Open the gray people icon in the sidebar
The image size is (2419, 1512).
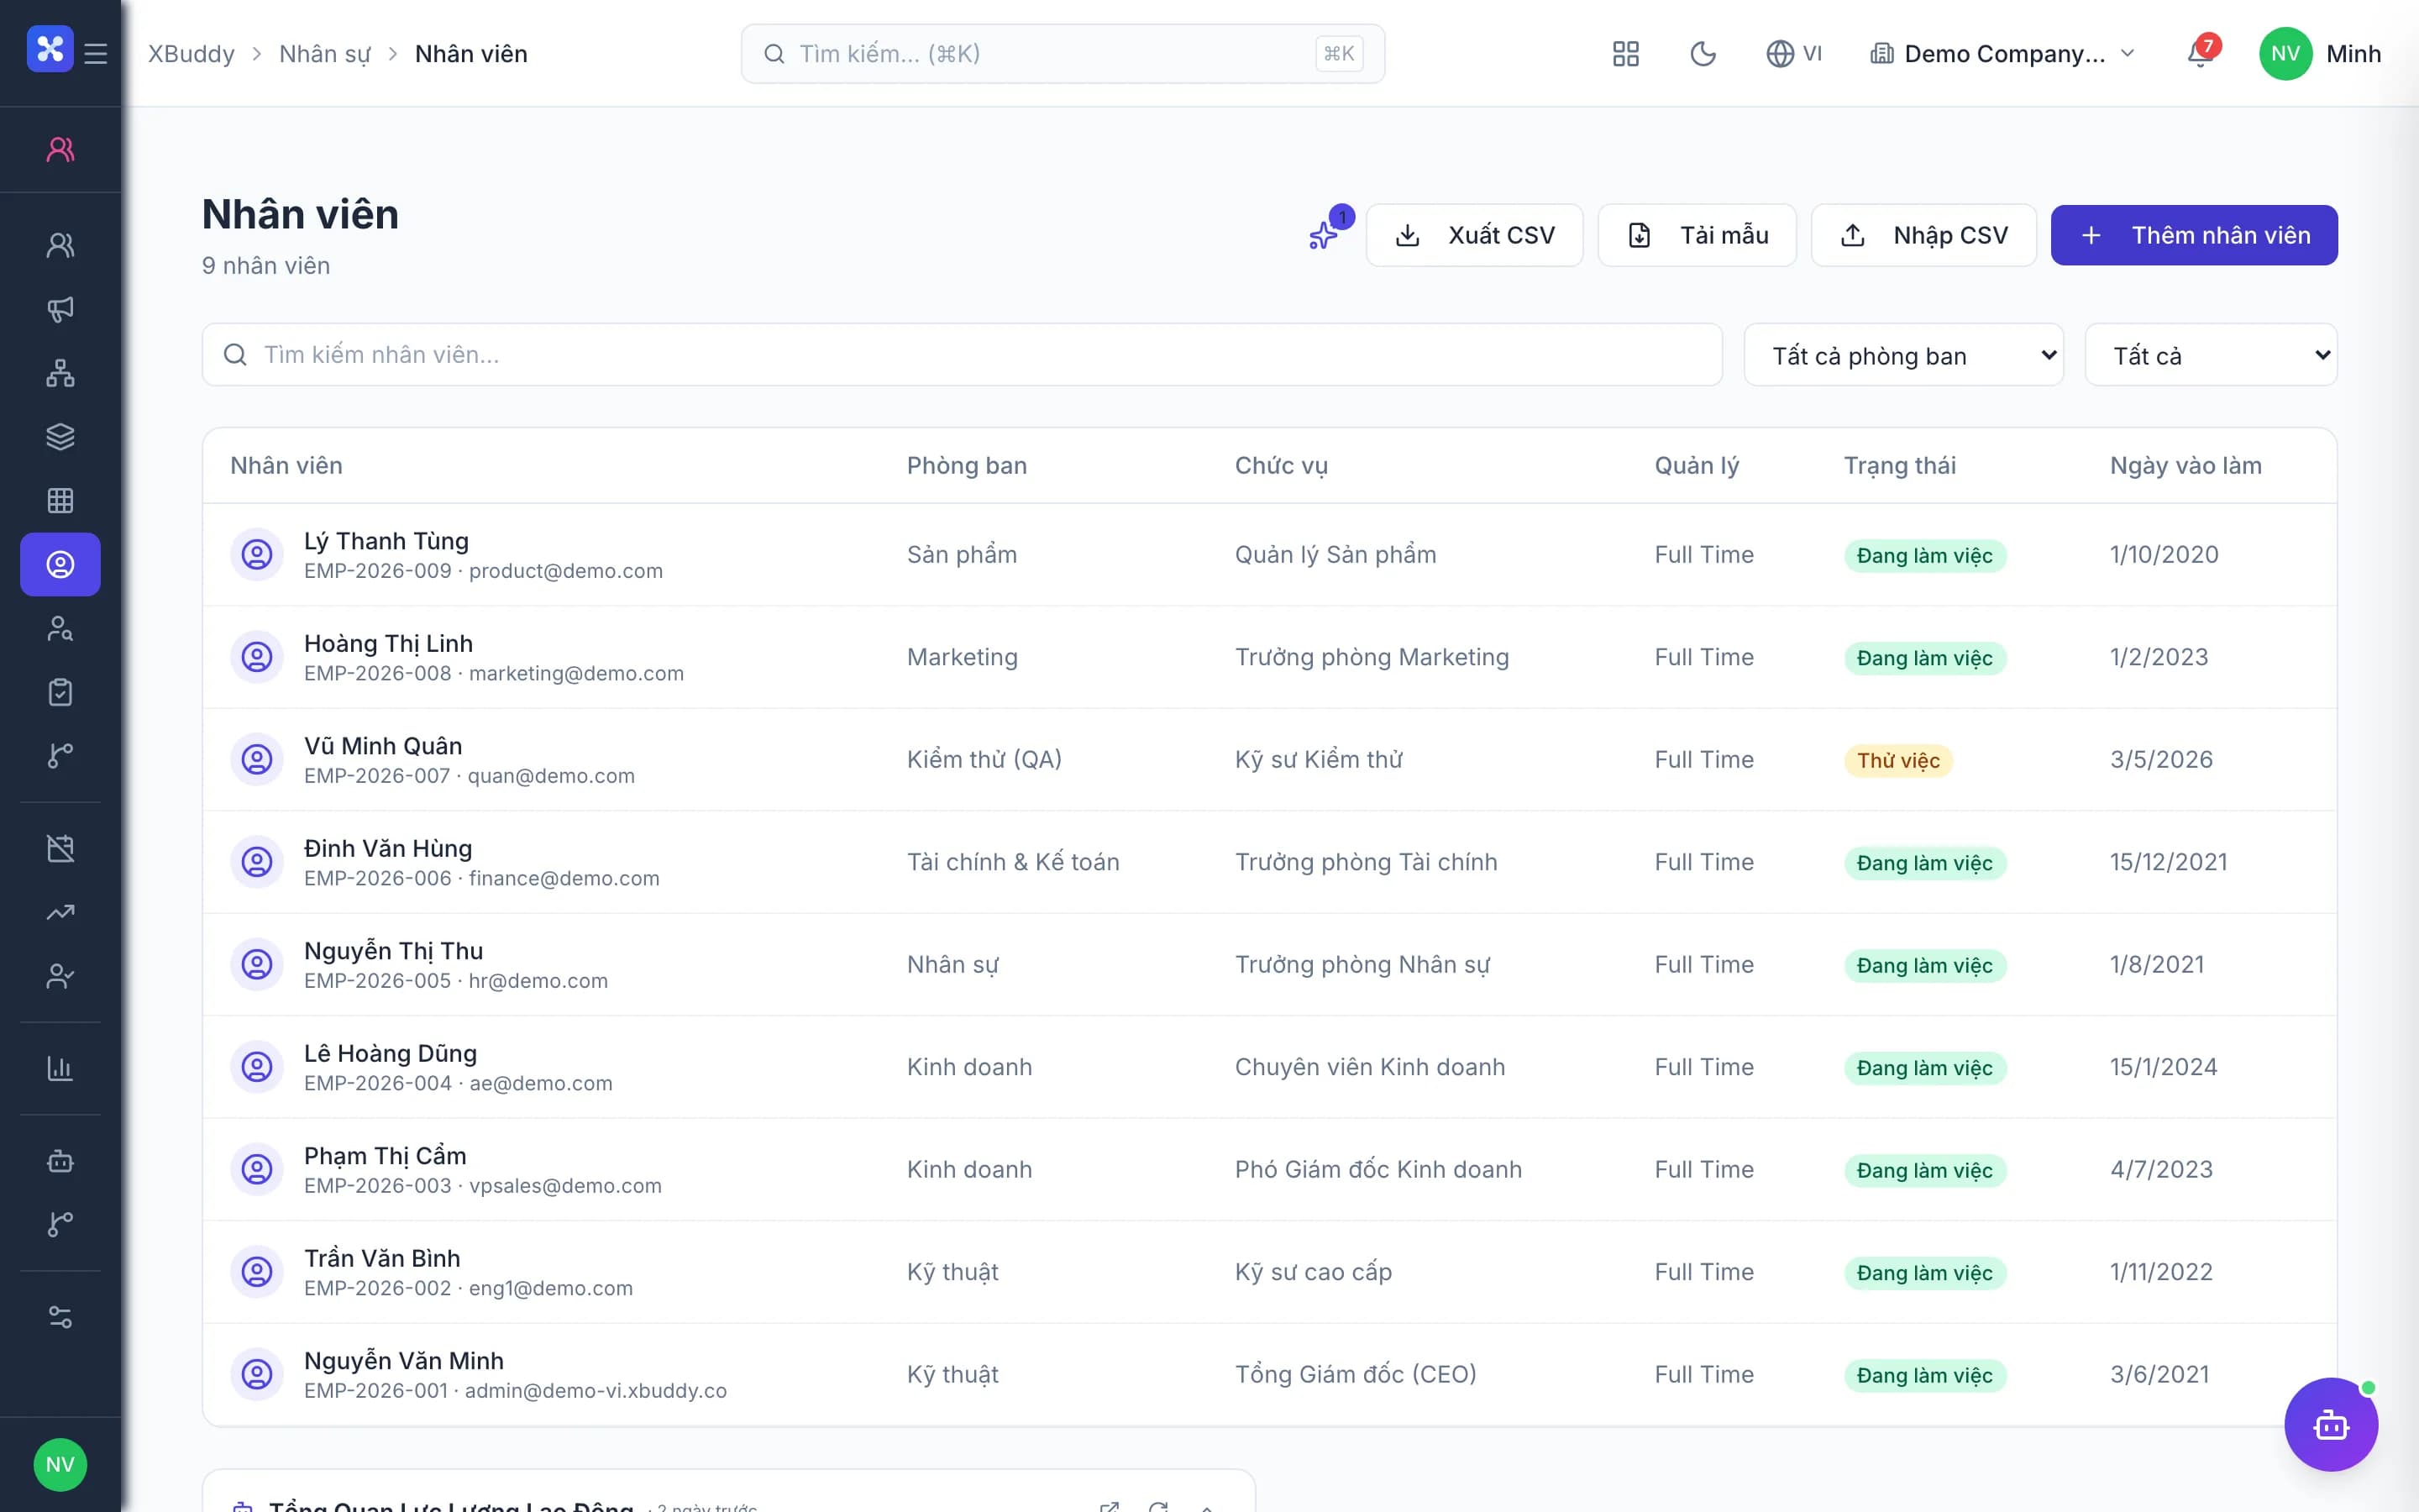pyautogui.click(x=60, y=245)
